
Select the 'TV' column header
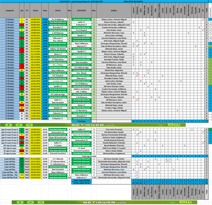[x=27, y=11]
